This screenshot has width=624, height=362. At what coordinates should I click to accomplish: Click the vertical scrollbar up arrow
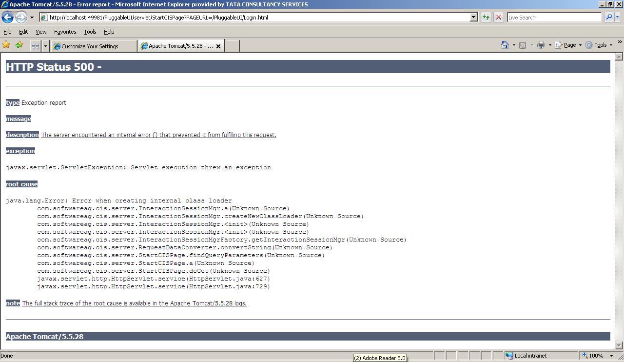[x=620, y=57]
